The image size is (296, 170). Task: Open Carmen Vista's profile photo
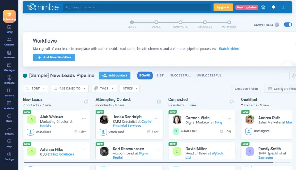[177, 120]
